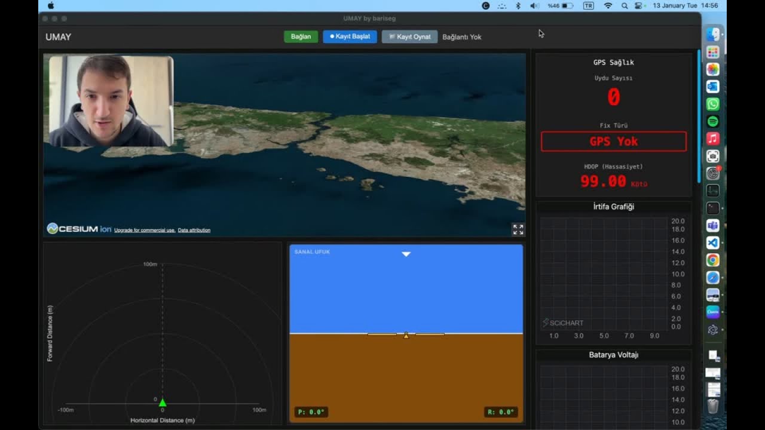Open Photos from the Dock
The height and width of the screenshot is (430, 765).
tap(713, 69)
